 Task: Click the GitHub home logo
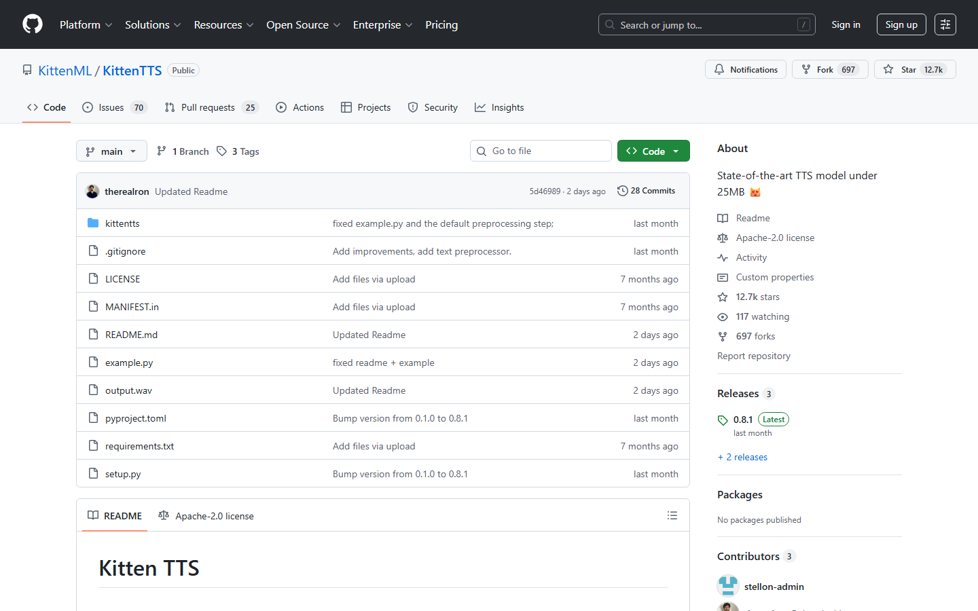pos(32,24)
